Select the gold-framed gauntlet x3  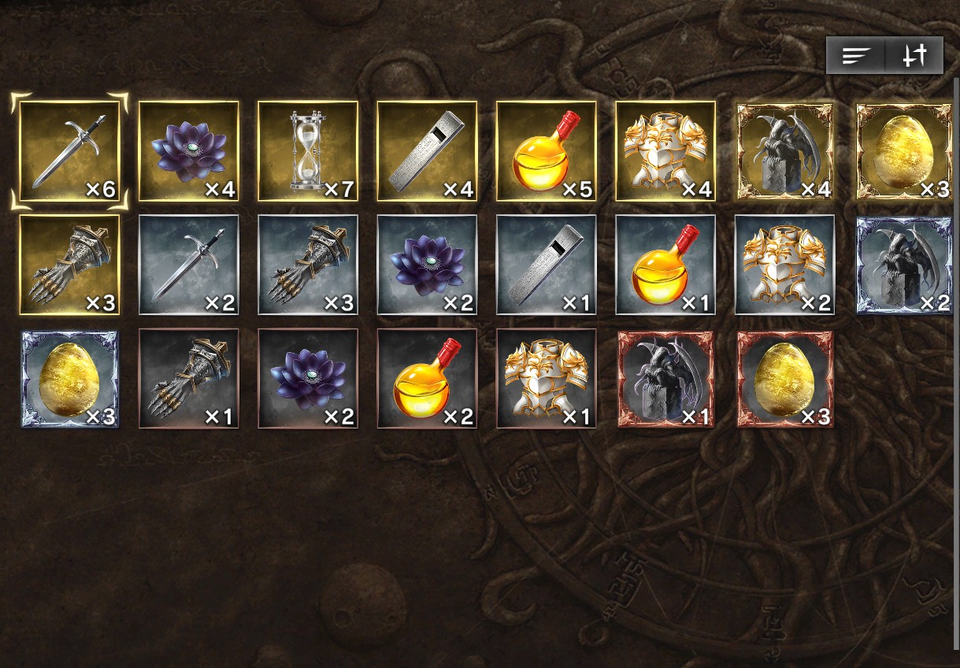69,265
